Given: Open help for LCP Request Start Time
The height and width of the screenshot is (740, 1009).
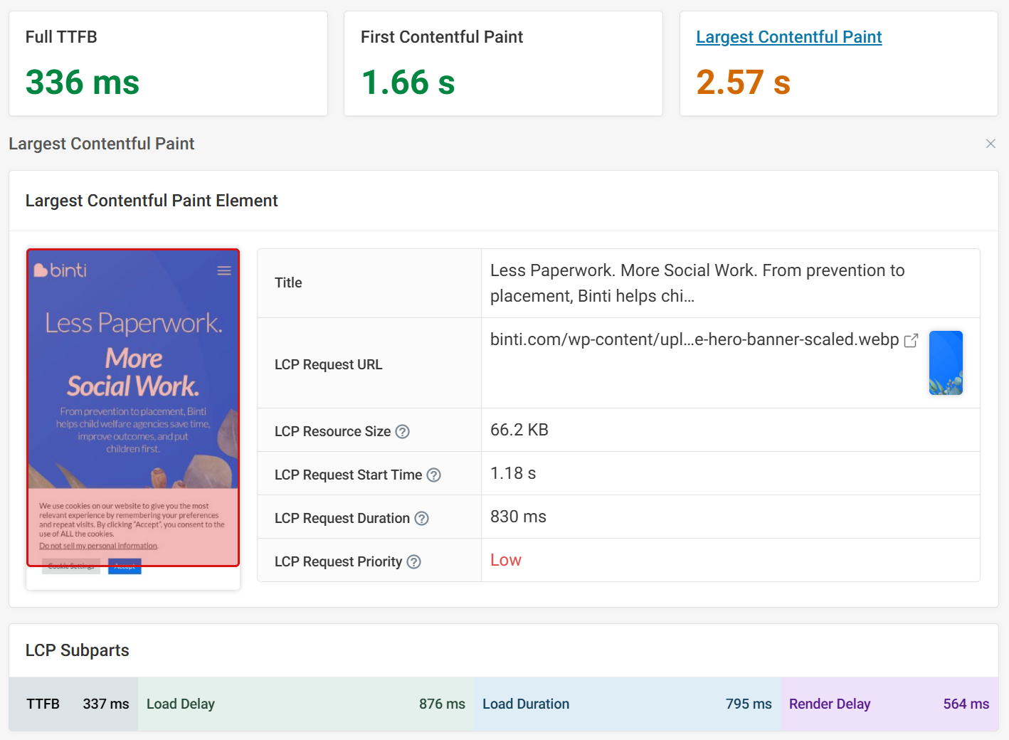Looking at the screenshot, I should click(x=433, y=475).
